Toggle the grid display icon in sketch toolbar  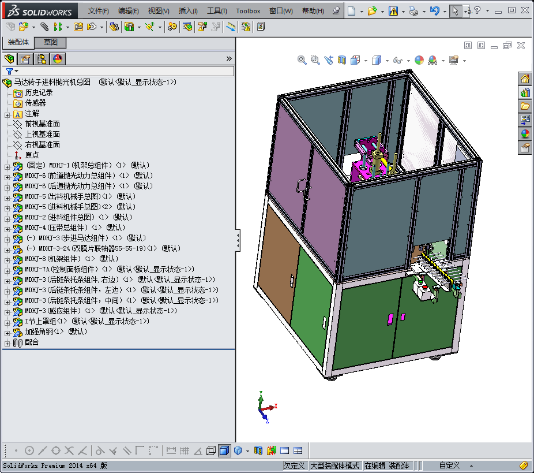pos(185,450)
